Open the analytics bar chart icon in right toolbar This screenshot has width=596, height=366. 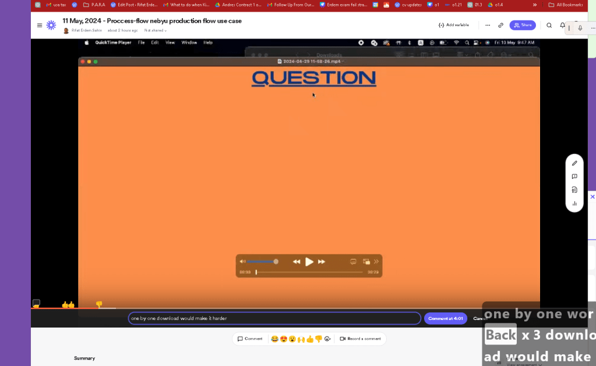click(574, 203)
